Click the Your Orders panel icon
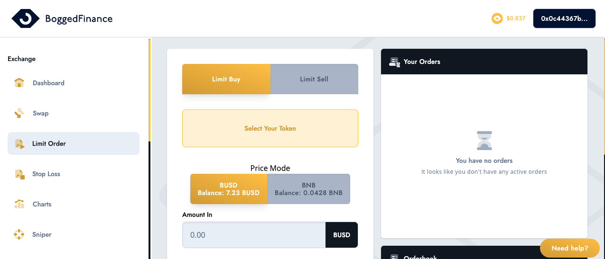605x259 pixels. click(x=394, y=62)
